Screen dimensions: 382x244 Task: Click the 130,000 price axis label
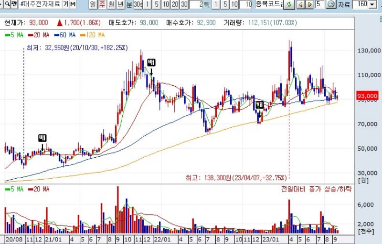pos(369,51)
